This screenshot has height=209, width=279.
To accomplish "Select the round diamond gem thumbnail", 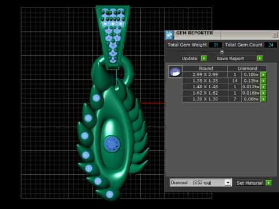I will 175,71.
